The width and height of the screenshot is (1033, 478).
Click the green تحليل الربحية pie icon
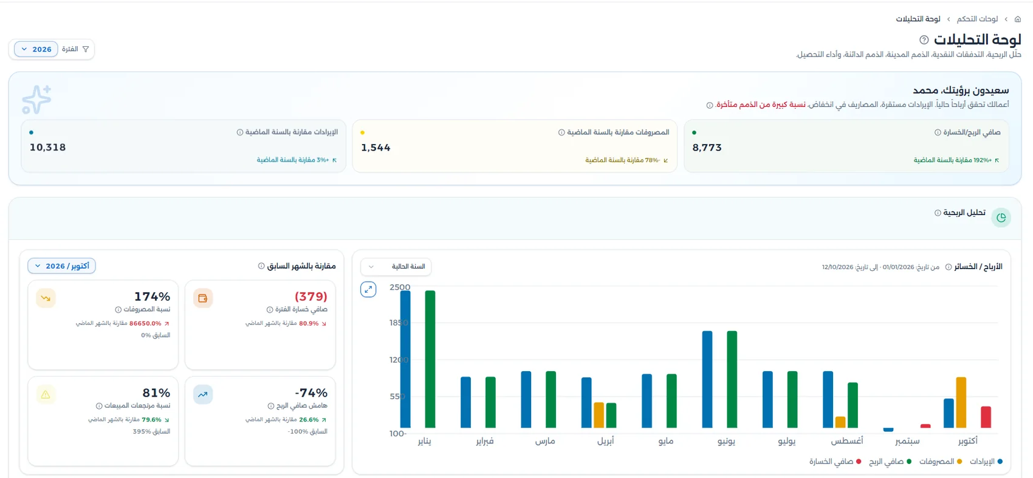(1001, 217)
